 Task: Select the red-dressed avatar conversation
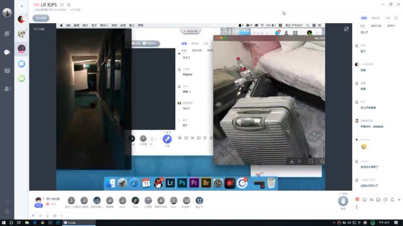[21, 19]
